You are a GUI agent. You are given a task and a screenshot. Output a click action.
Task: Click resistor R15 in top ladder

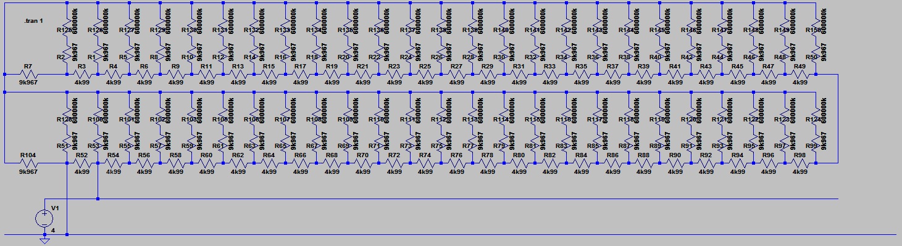click(270, 75)
